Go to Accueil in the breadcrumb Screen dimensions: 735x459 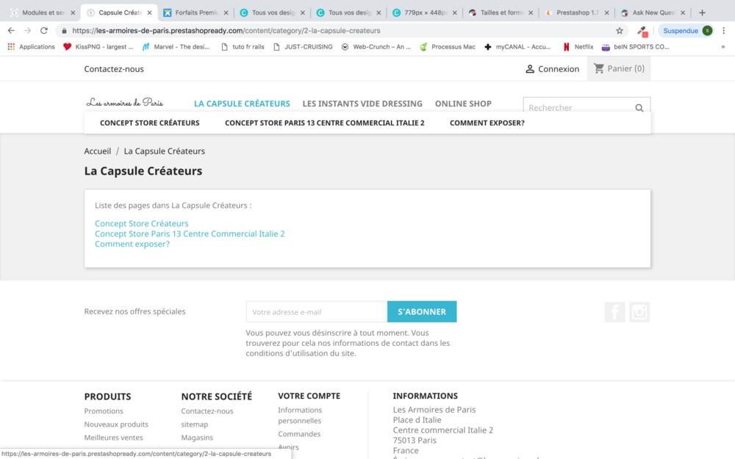(98, 151)
